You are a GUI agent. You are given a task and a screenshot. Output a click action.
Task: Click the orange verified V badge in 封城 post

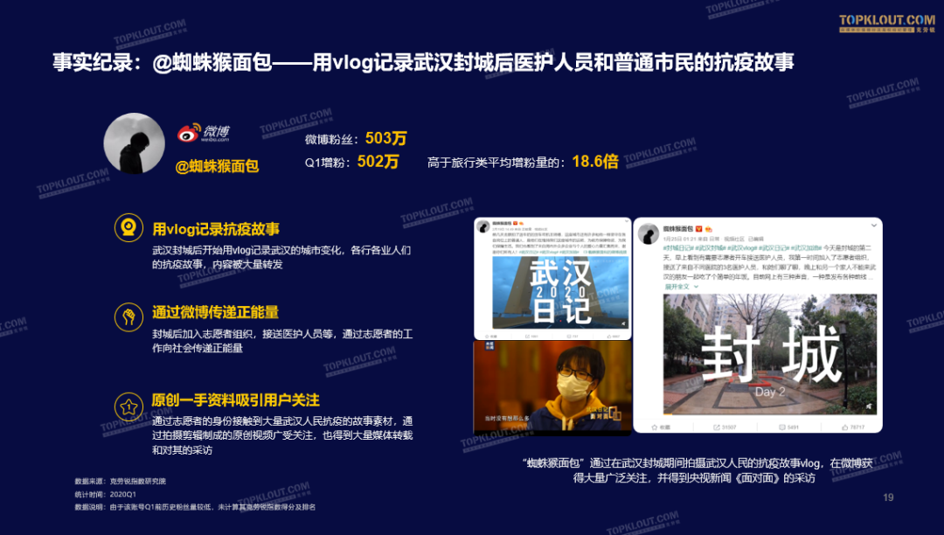[699, 229]
